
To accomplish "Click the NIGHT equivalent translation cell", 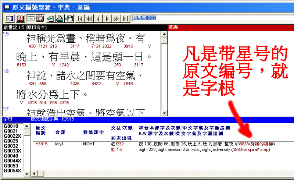I will point(89,144).
